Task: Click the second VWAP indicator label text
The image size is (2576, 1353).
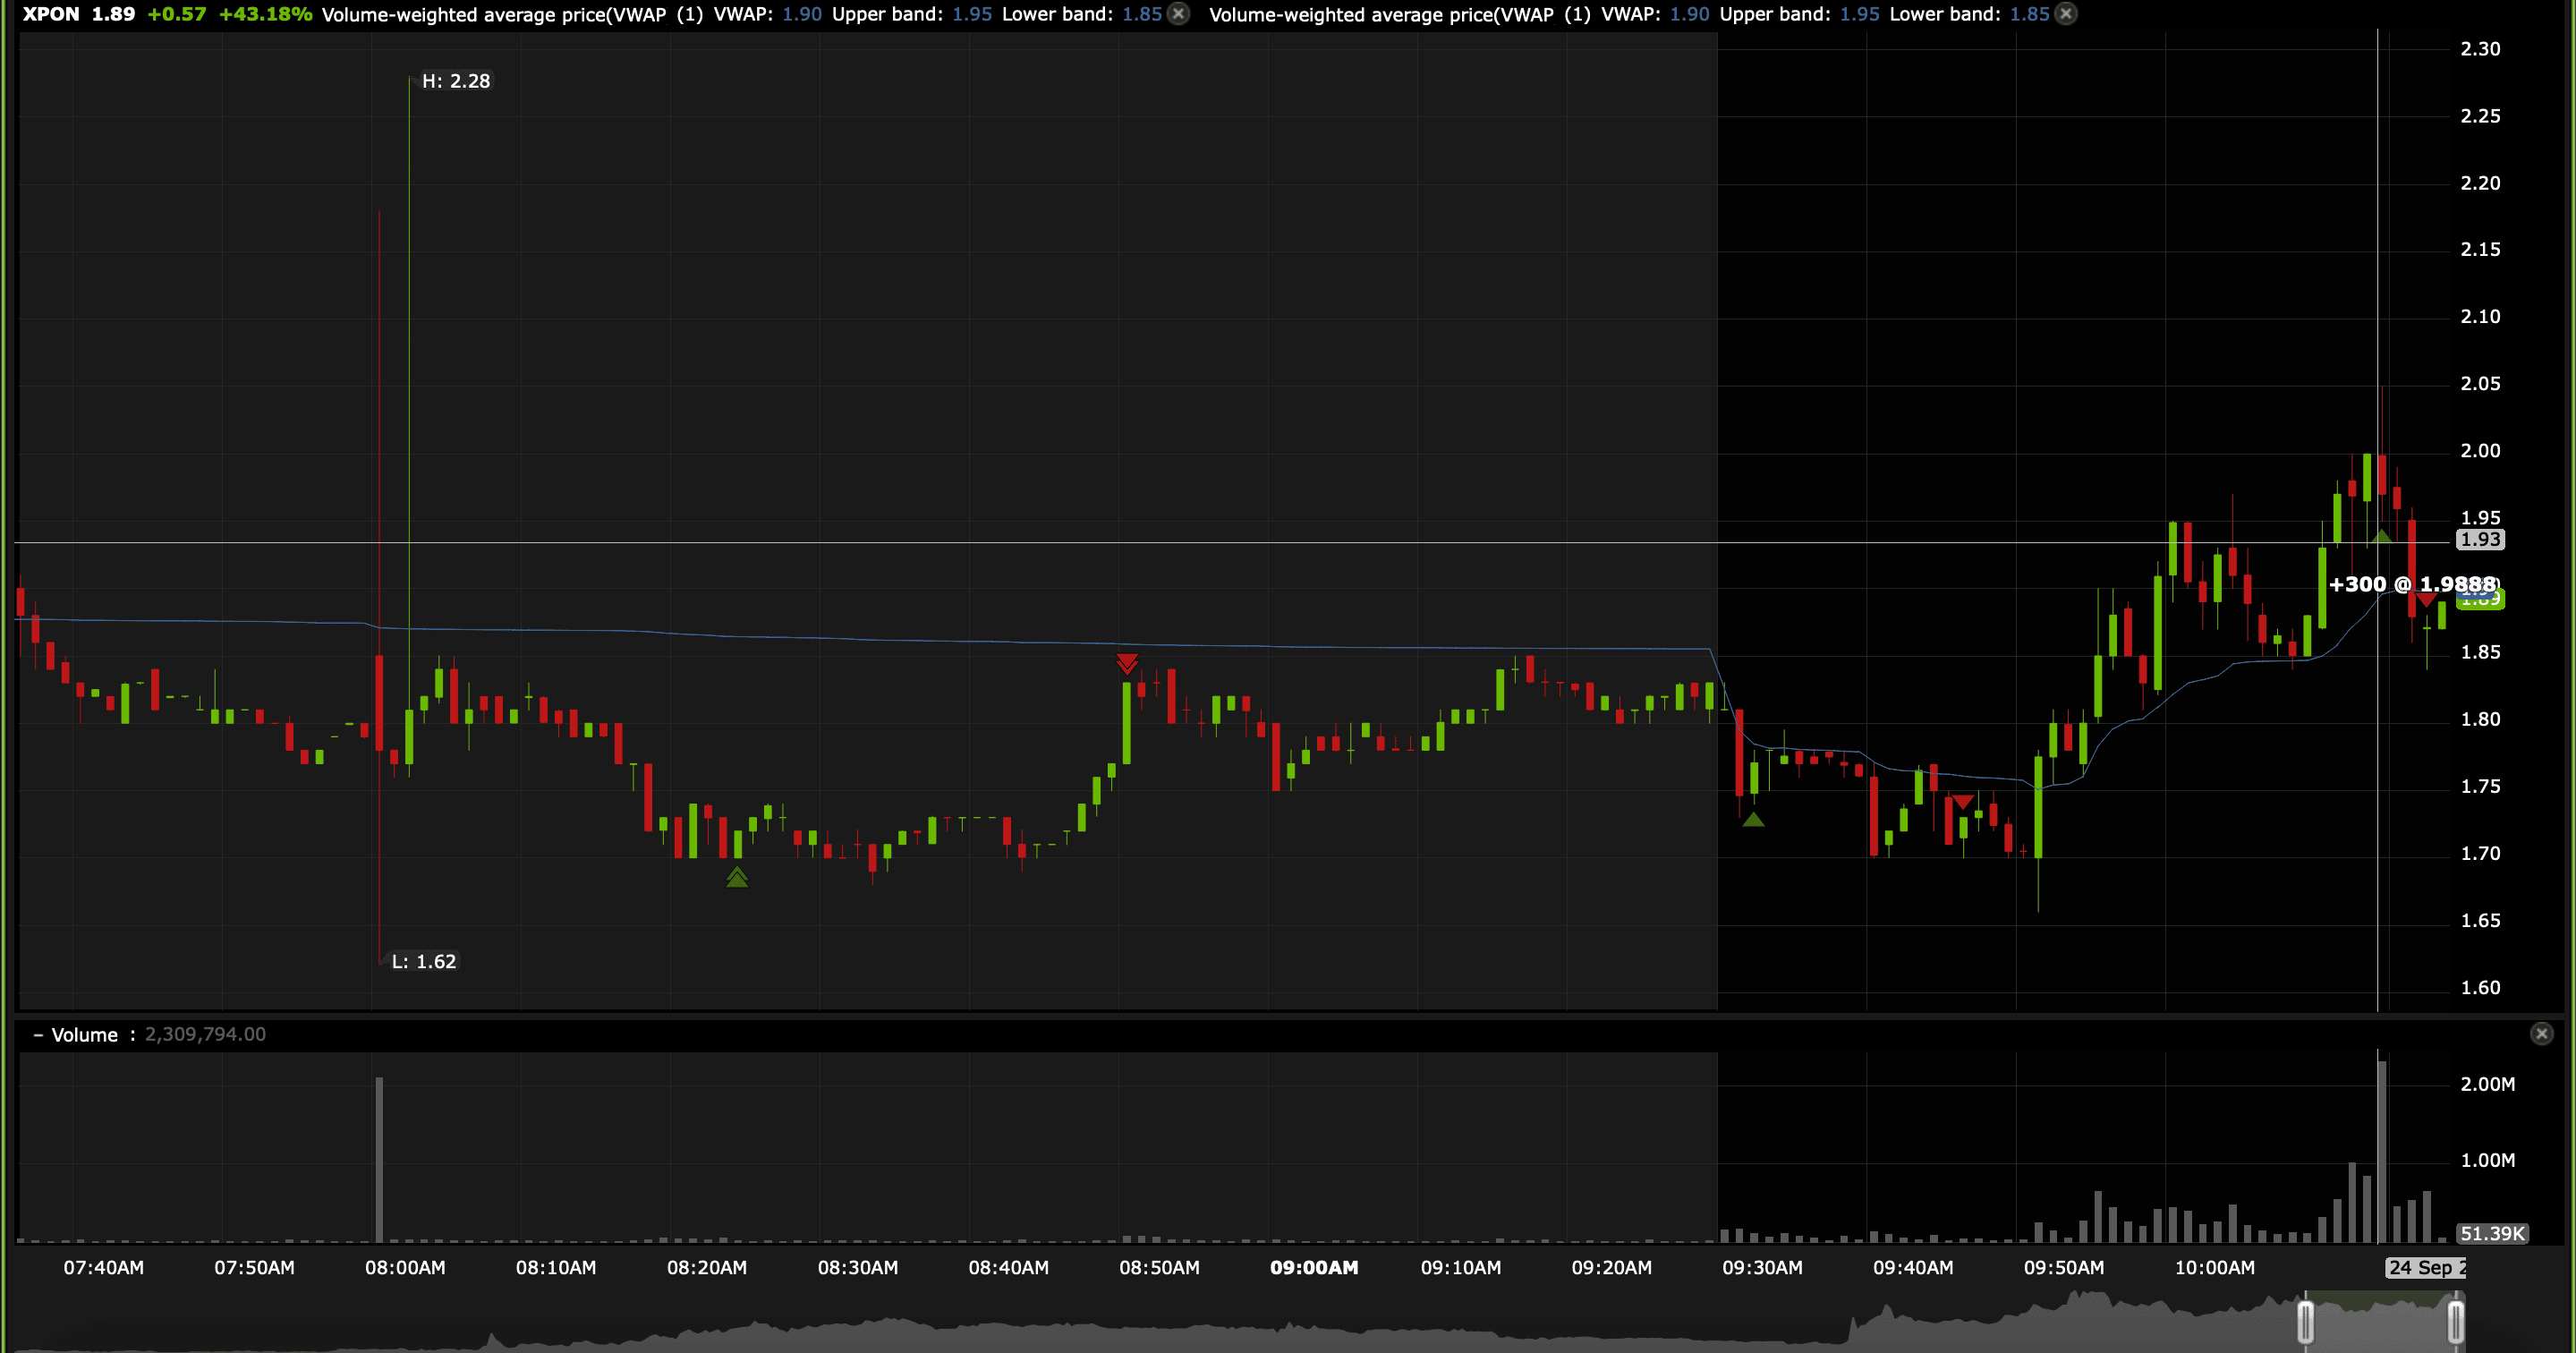Action: [1400, 14]
